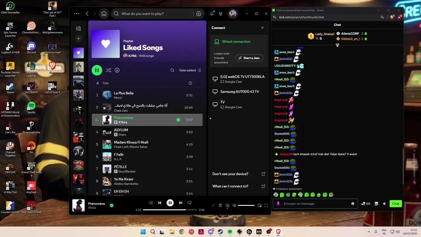The image size is (421, 237).
Task: Open Spotify notifications bell
Action: point(212,13)
